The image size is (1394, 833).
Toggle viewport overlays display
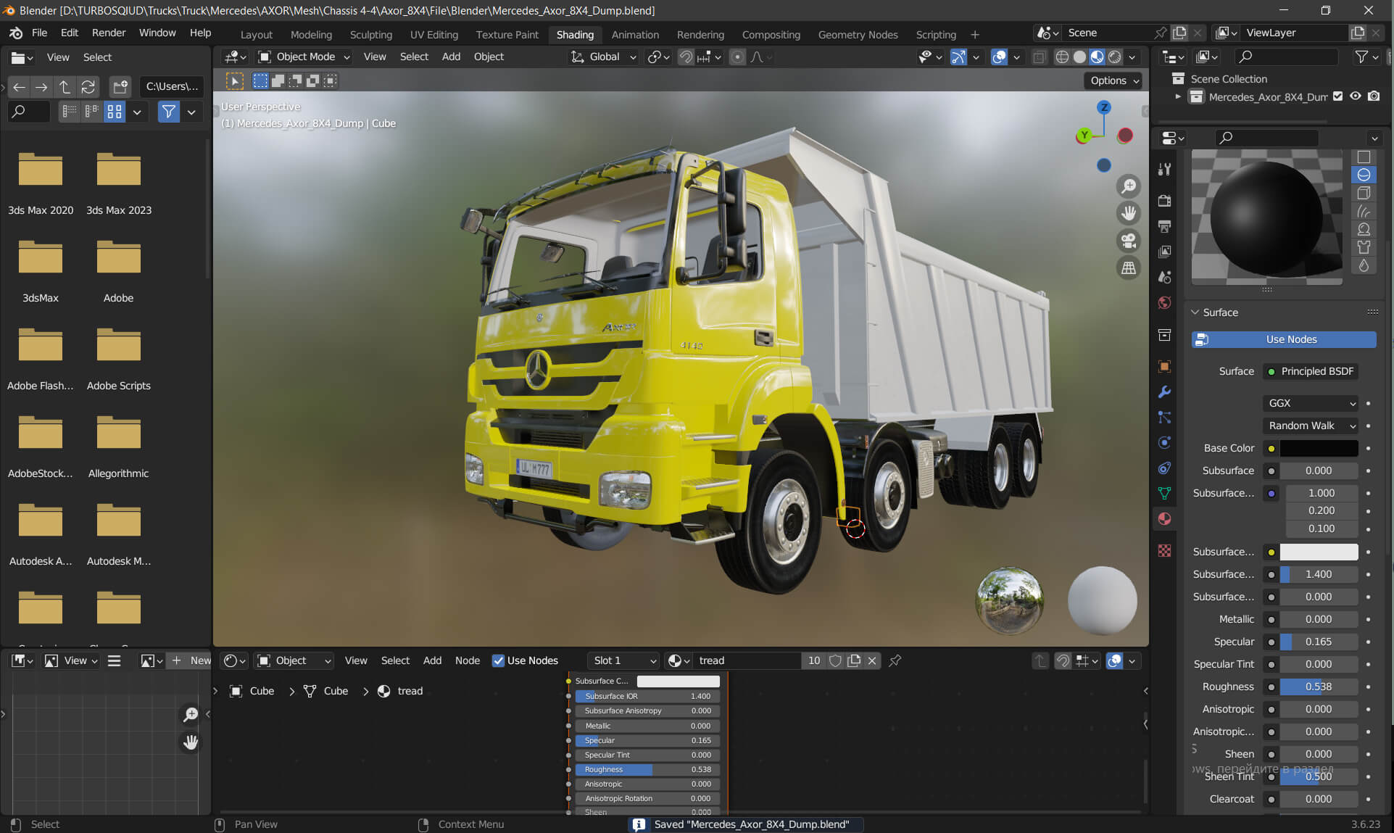(999, 57)
